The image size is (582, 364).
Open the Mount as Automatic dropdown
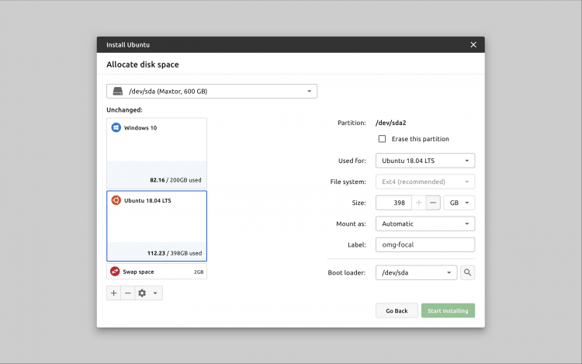(425, 224)
